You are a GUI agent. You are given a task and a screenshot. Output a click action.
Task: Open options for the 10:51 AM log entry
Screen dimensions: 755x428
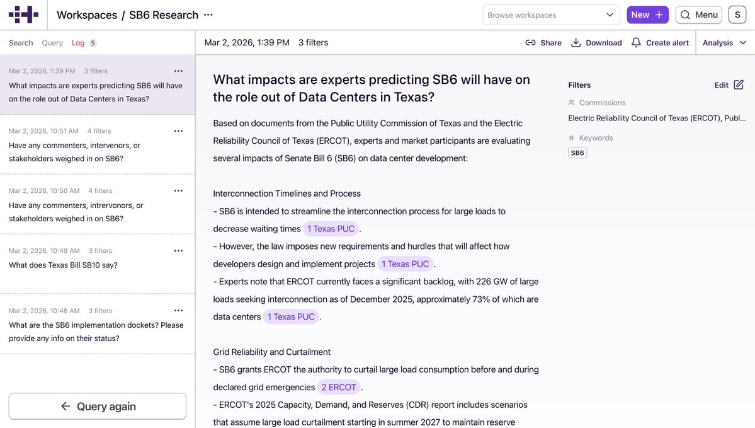[179, 131]
